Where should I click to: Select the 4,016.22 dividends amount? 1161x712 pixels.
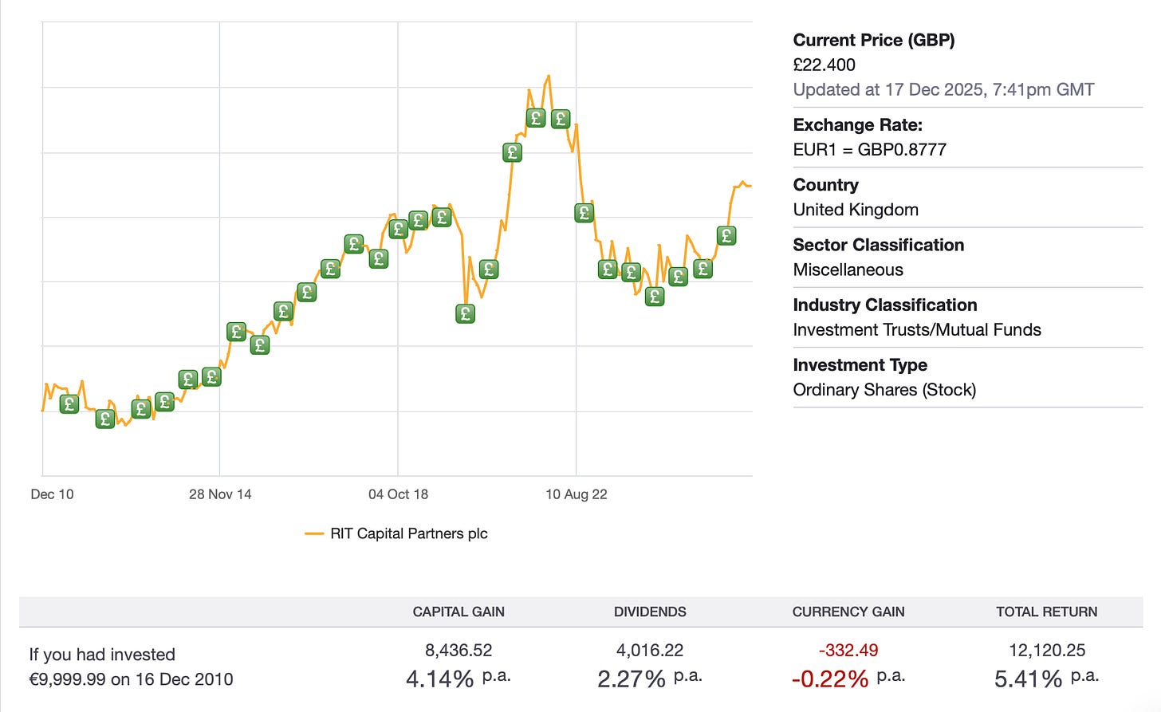[650, 650]
